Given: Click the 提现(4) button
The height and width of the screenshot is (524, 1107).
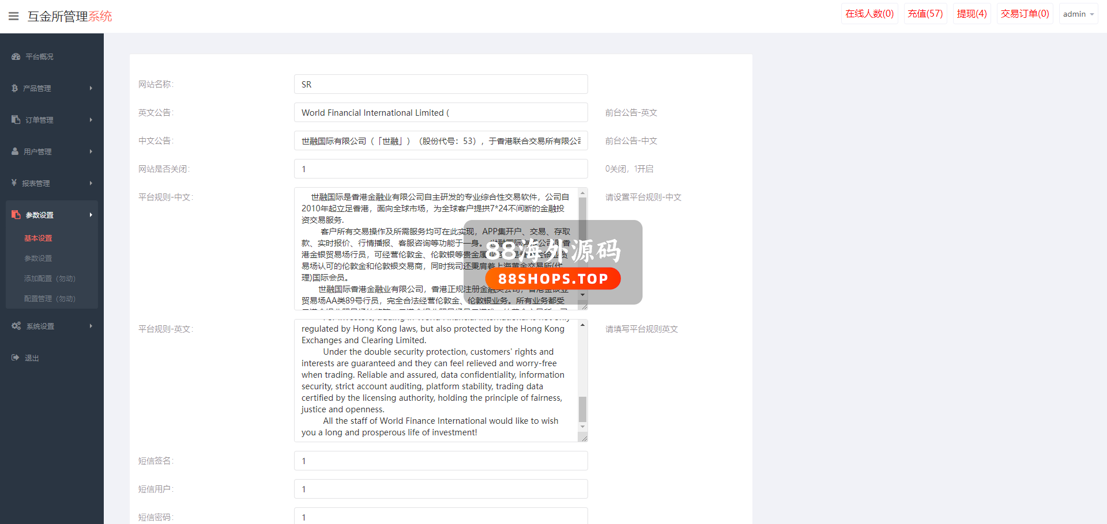Looking at the screenshot, I should pyautogui.click(x=972, y=14).
